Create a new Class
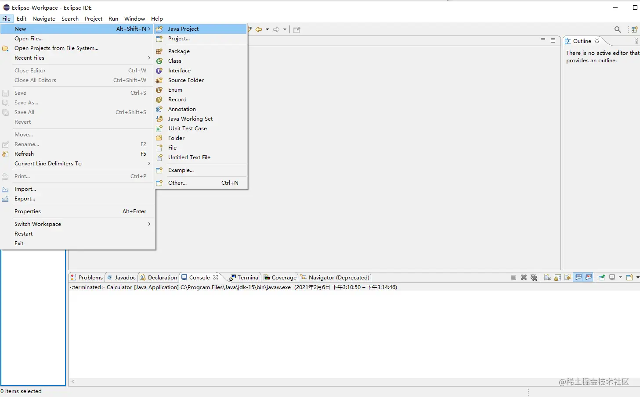Screen dimensions: 640x397 pyautogui.click(x=201, y=61)
